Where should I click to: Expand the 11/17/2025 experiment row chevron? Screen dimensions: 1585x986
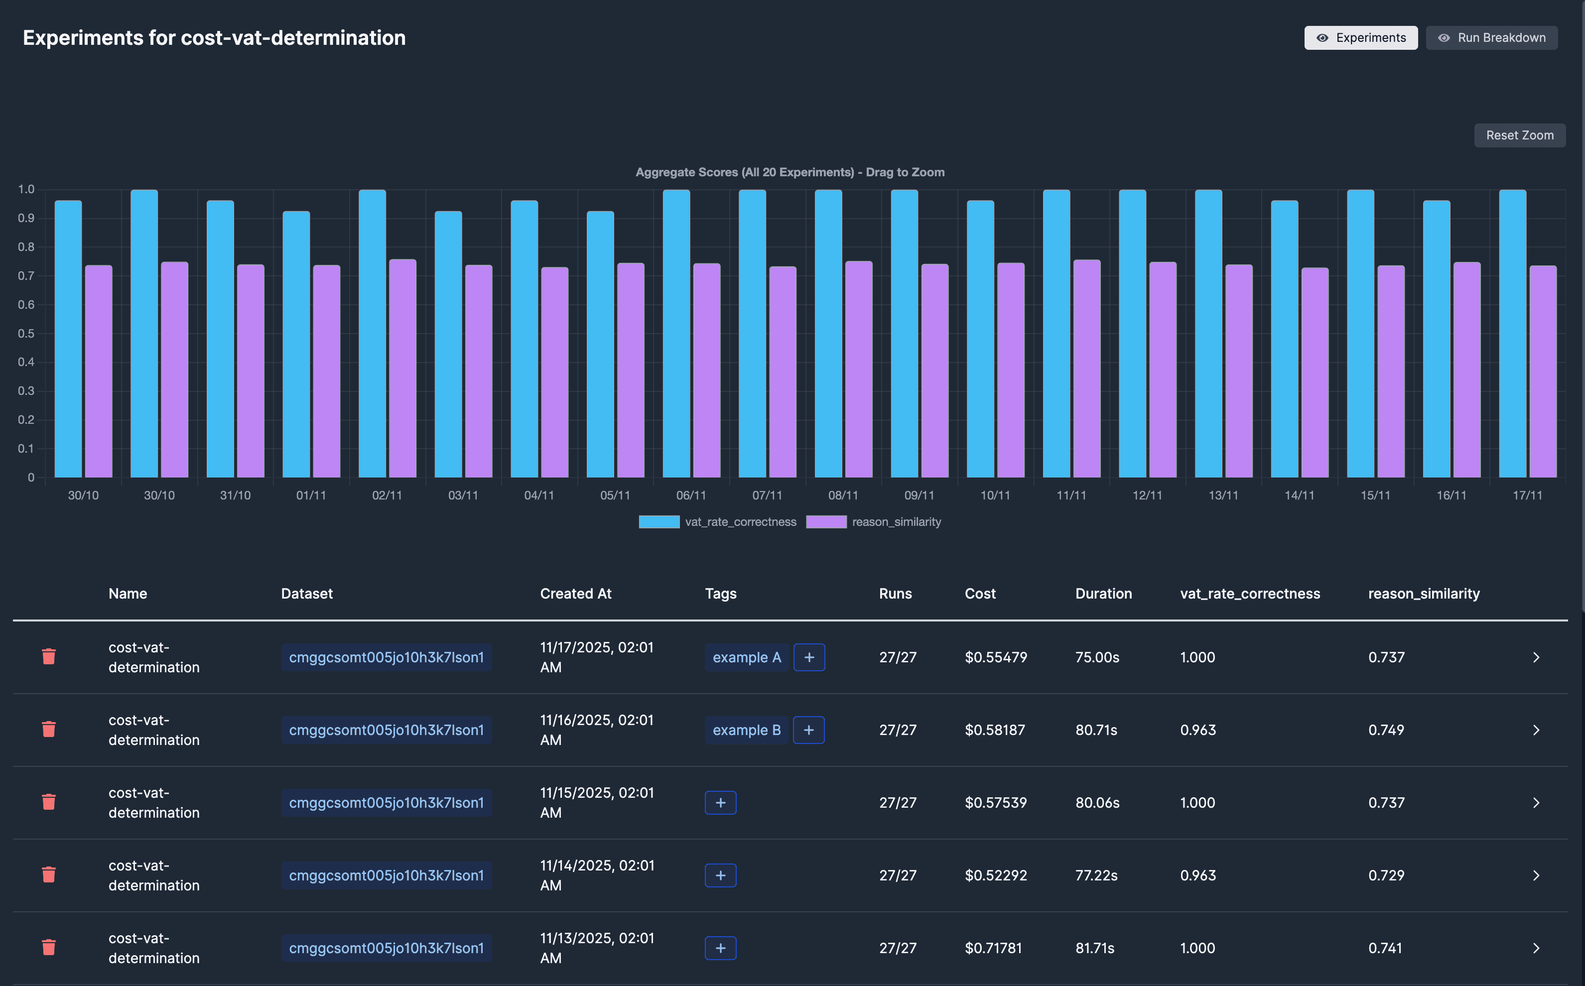point(1536,657)
